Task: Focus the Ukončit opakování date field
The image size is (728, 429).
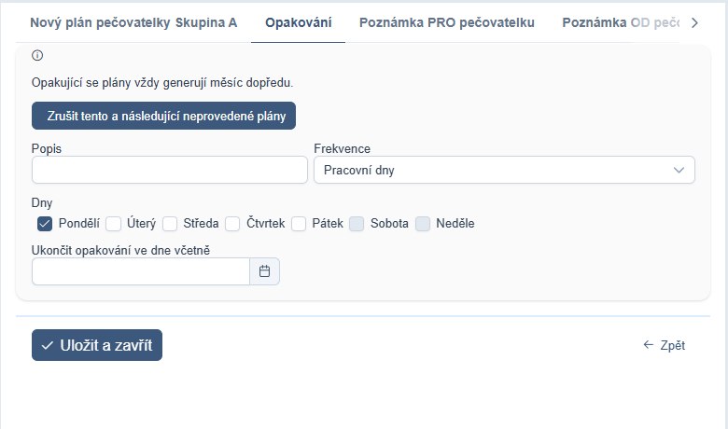Action: (x=141, y=271)
